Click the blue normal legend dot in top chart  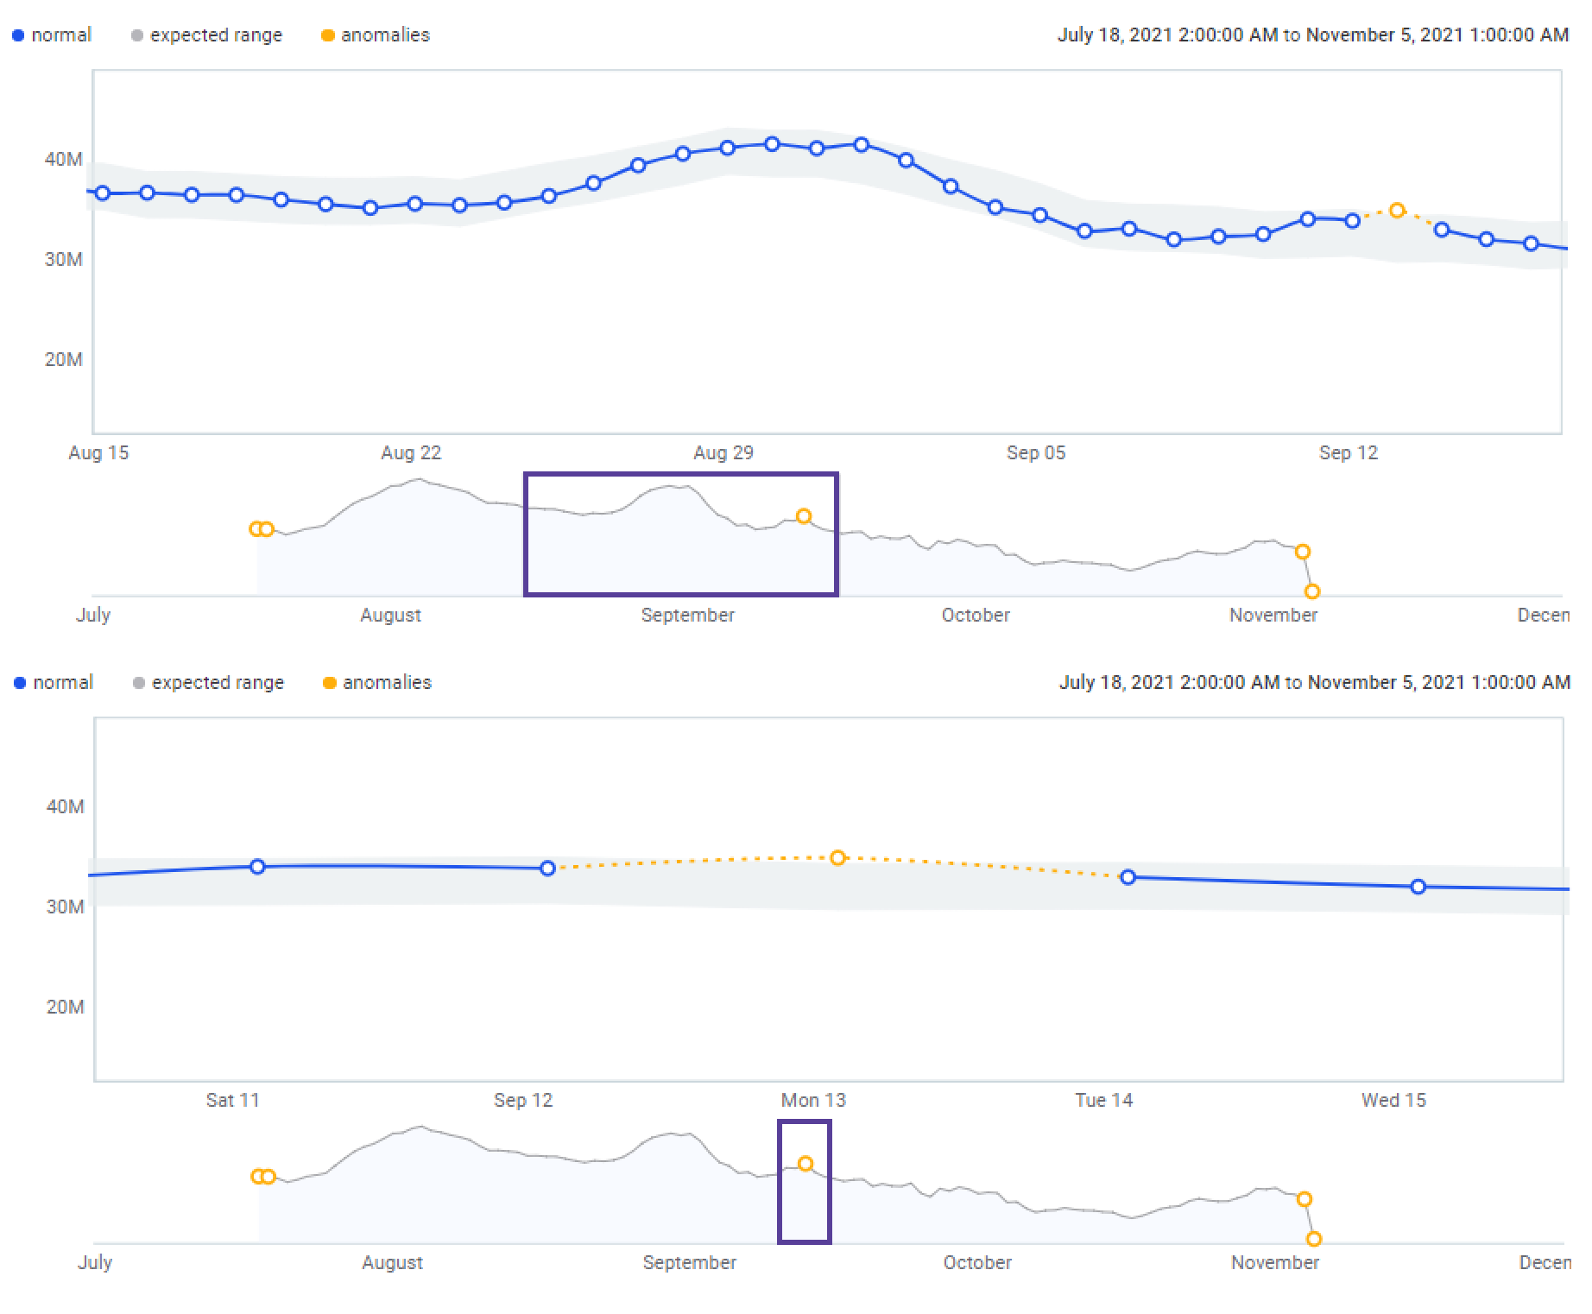point(18,35)
